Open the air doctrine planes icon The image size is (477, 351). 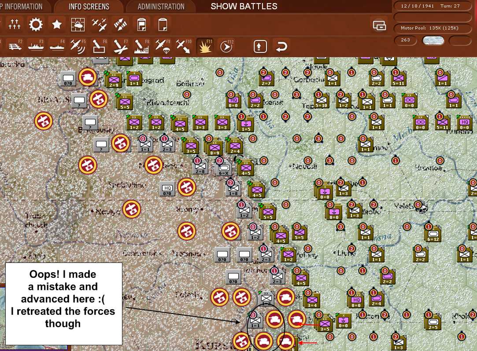(99, 25)
